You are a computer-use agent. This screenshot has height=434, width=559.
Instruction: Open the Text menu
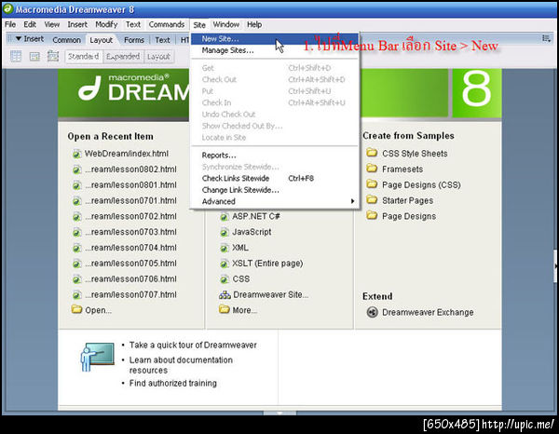point(133,24)
